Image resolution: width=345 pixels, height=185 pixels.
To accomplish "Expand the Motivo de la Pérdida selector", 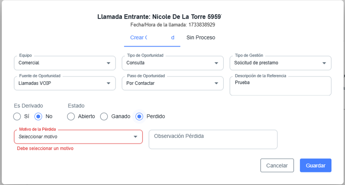I will (135, 137).
